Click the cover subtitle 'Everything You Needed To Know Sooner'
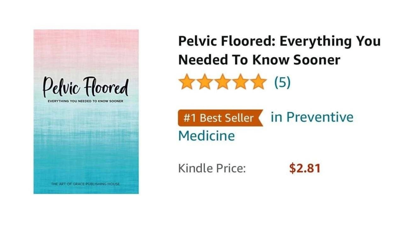The width and height of the screenshot is (403, 226). pos(85,101)
